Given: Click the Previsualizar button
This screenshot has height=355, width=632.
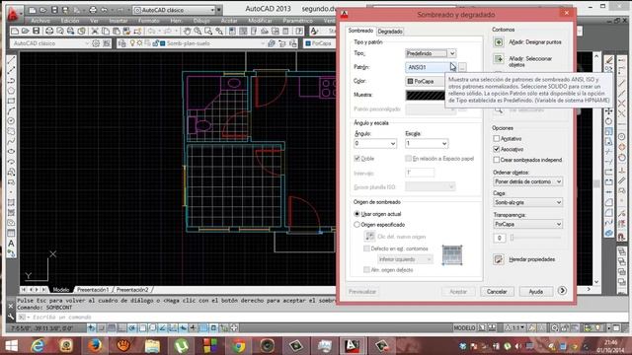Looking at the screenshot, I should pyautogui.click(x=362, y=292).
